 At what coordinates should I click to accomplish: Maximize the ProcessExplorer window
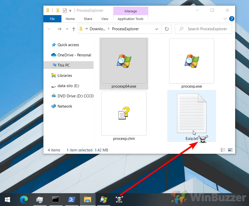[212, 10]
